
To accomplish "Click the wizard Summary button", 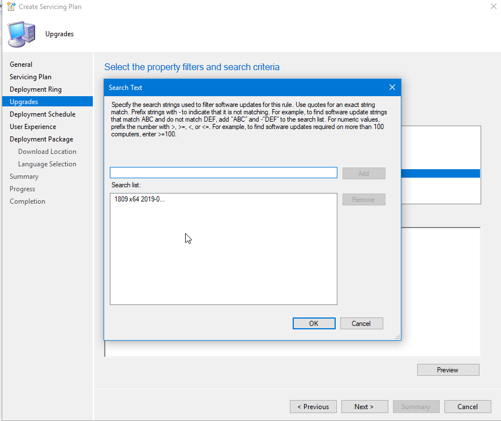I will pos(416,407).
